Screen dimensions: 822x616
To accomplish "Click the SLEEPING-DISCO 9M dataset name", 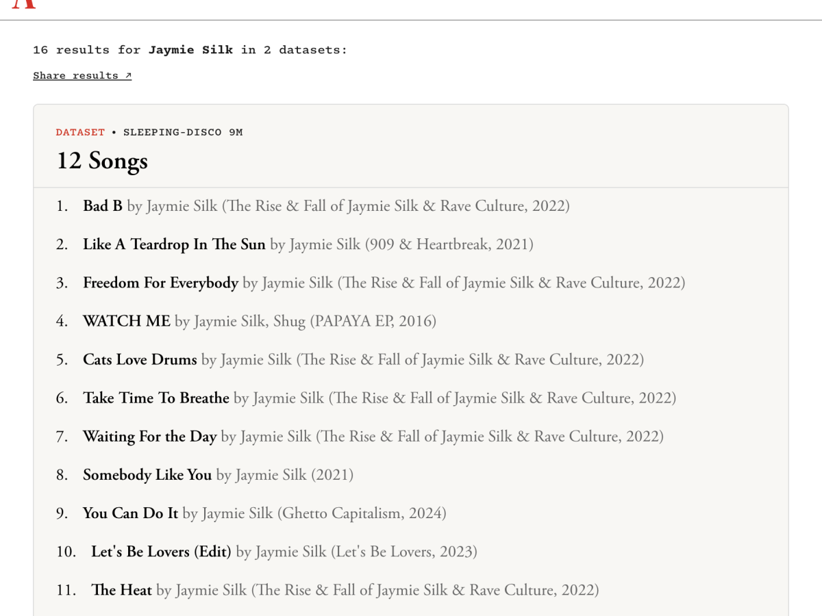I will 183,132.
